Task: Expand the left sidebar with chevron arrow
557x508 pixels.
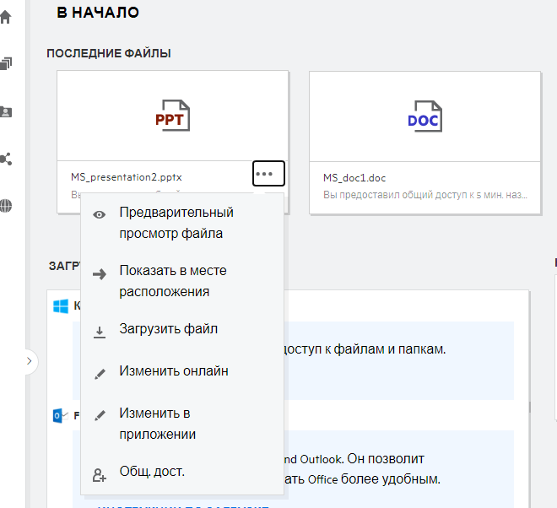Action: (29, 361)
